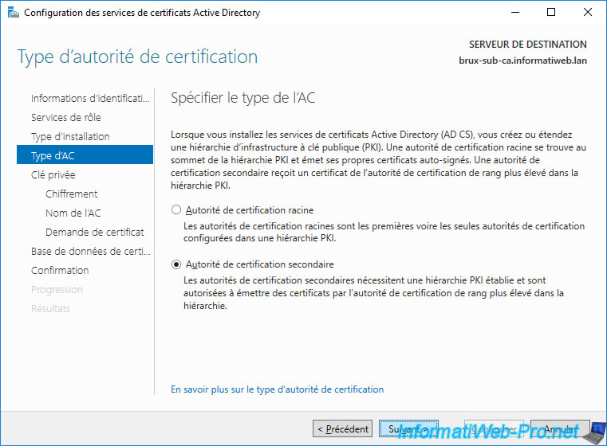Viewport: 607px width, 446px height.
Task: Go to Services de rôle step
Action: (65, 118)
